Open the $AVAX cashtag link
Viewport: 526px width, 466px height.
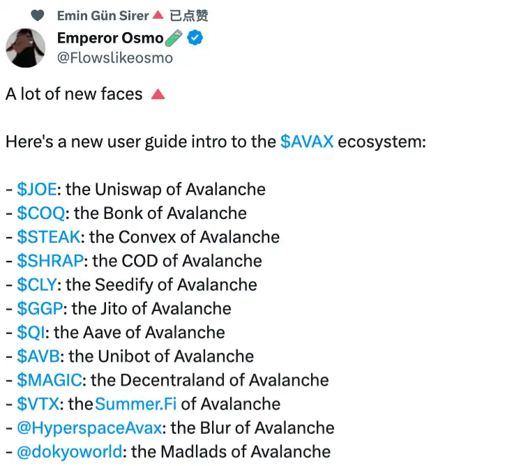(x=307, y=142)
